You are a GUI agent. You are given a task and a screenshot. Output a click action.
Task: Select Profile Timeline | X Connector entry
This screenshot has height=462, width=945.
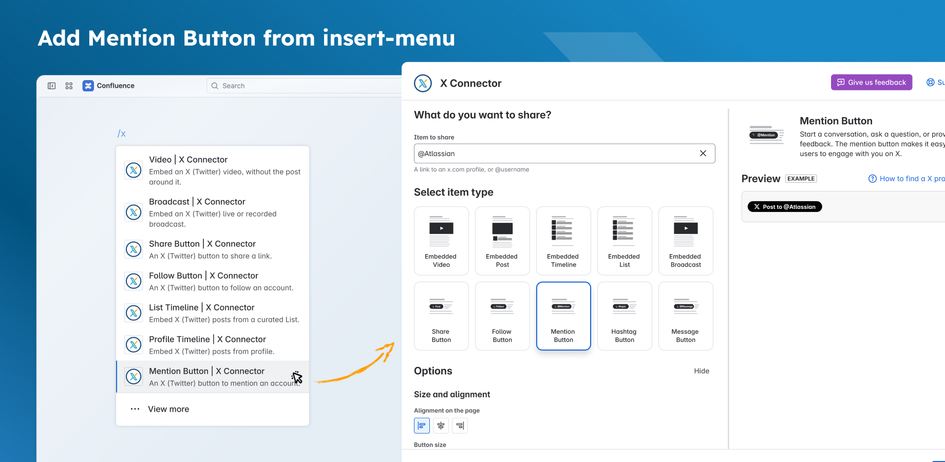tap(213, 345)
